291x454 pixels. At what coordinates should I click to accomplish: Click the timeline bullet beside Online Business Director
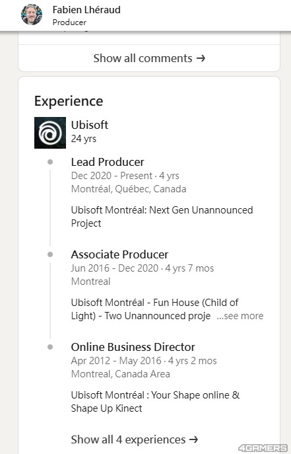pyautogui.click(x=50, y=347)
